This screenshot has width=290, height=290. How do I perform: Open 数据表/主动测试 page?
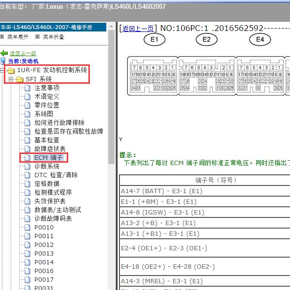[x=58, y=210]
